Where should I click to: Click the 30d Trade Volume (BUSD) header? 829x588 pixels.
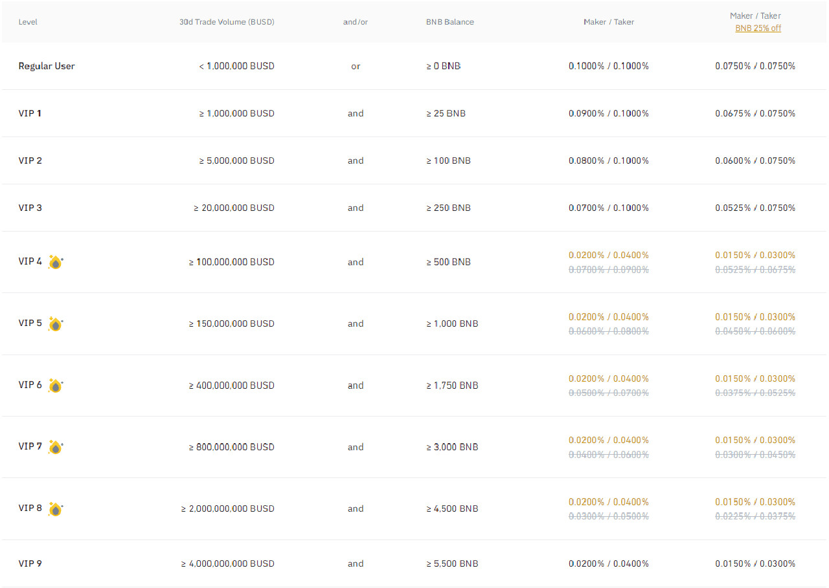(x=227, y=21)
